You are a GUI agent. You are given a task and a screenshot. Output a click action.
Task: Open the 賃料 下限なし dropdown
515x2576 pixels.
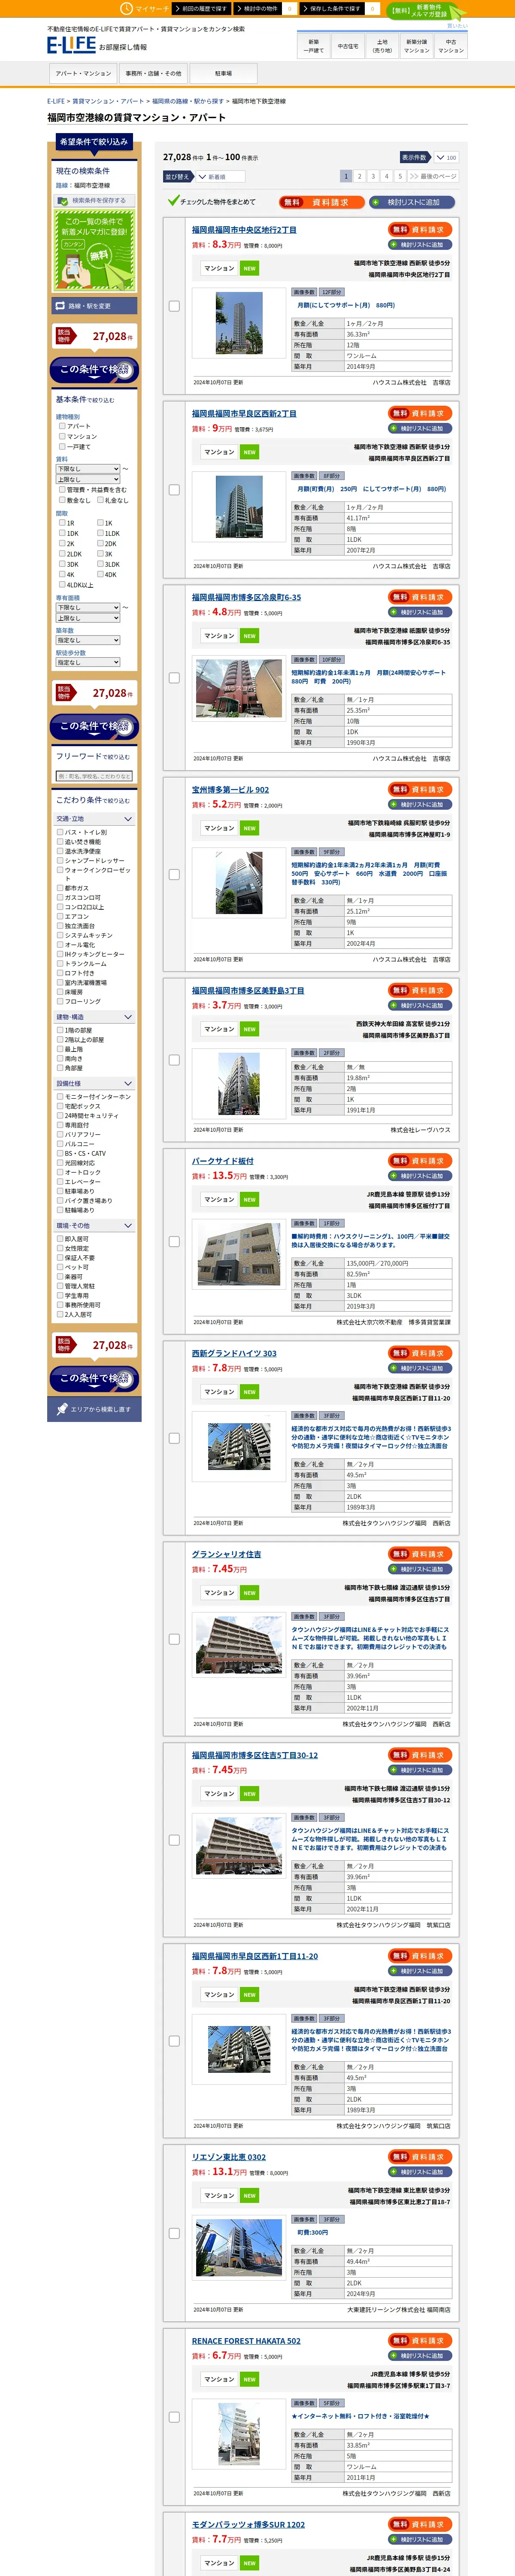(88, 469)
